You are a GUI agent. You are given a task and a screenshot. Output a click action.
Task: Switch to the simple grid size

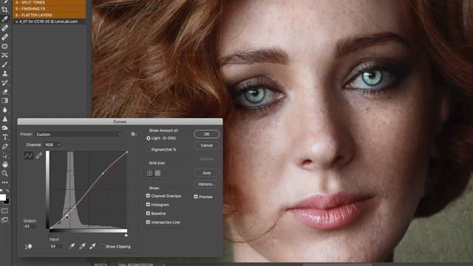[149, 173]
